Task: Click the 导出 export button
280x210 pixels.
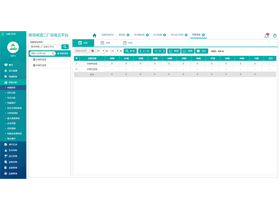Action: (202, 51)
